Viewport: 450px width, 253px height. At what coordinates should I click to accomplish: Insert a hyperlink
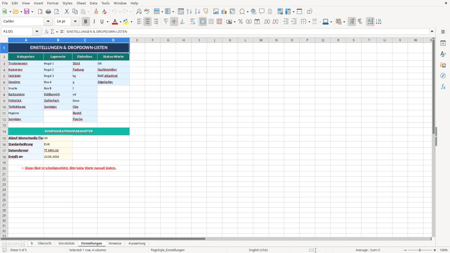coord(253,12)
